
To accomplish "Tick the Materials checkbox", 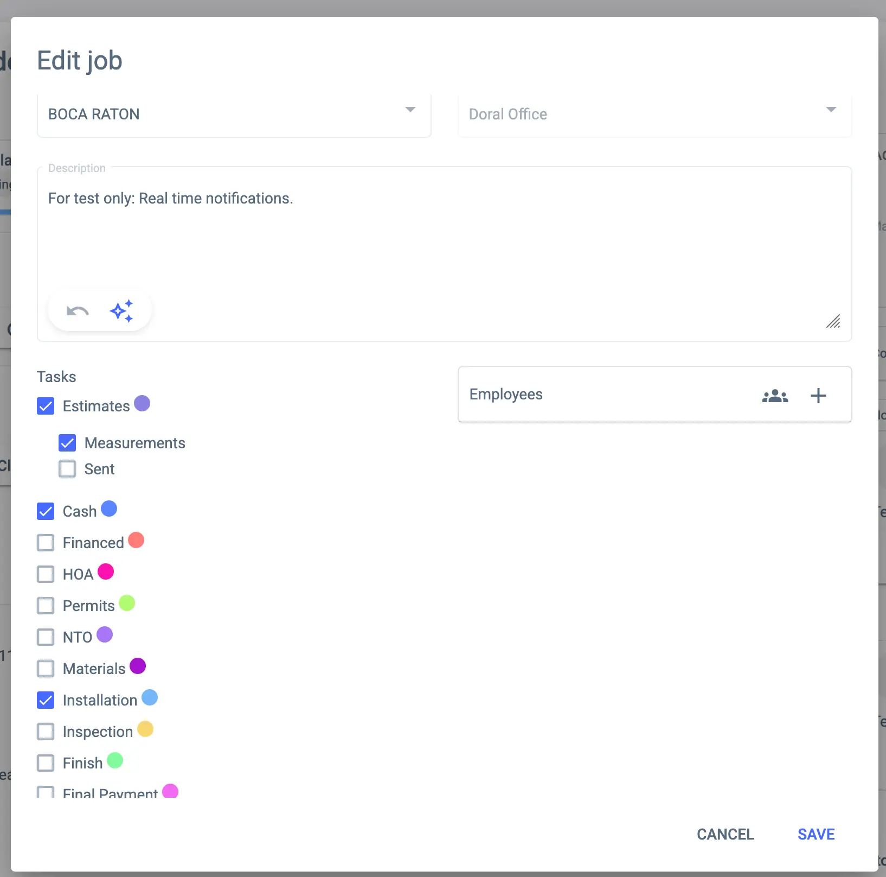I will (x=46, y=669).
